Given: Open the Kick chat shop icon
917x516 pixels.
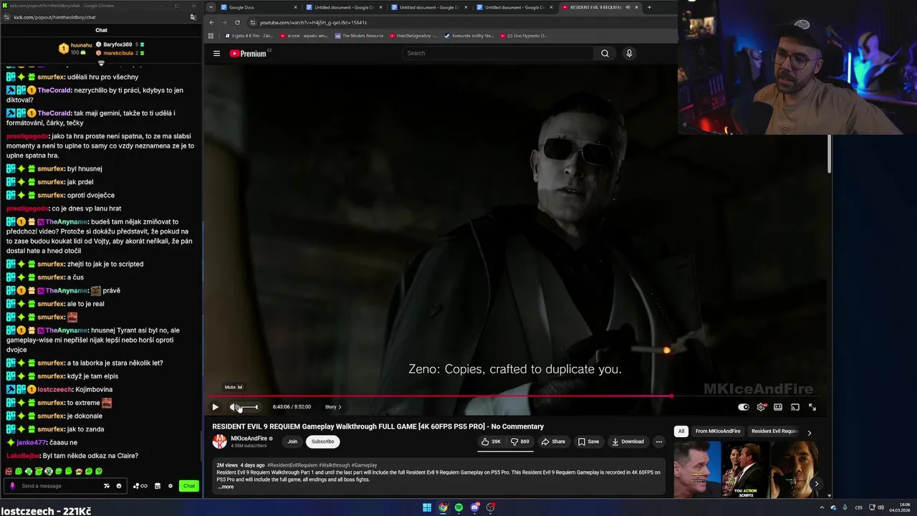Looking at the screenshot, I should (158, 486).
